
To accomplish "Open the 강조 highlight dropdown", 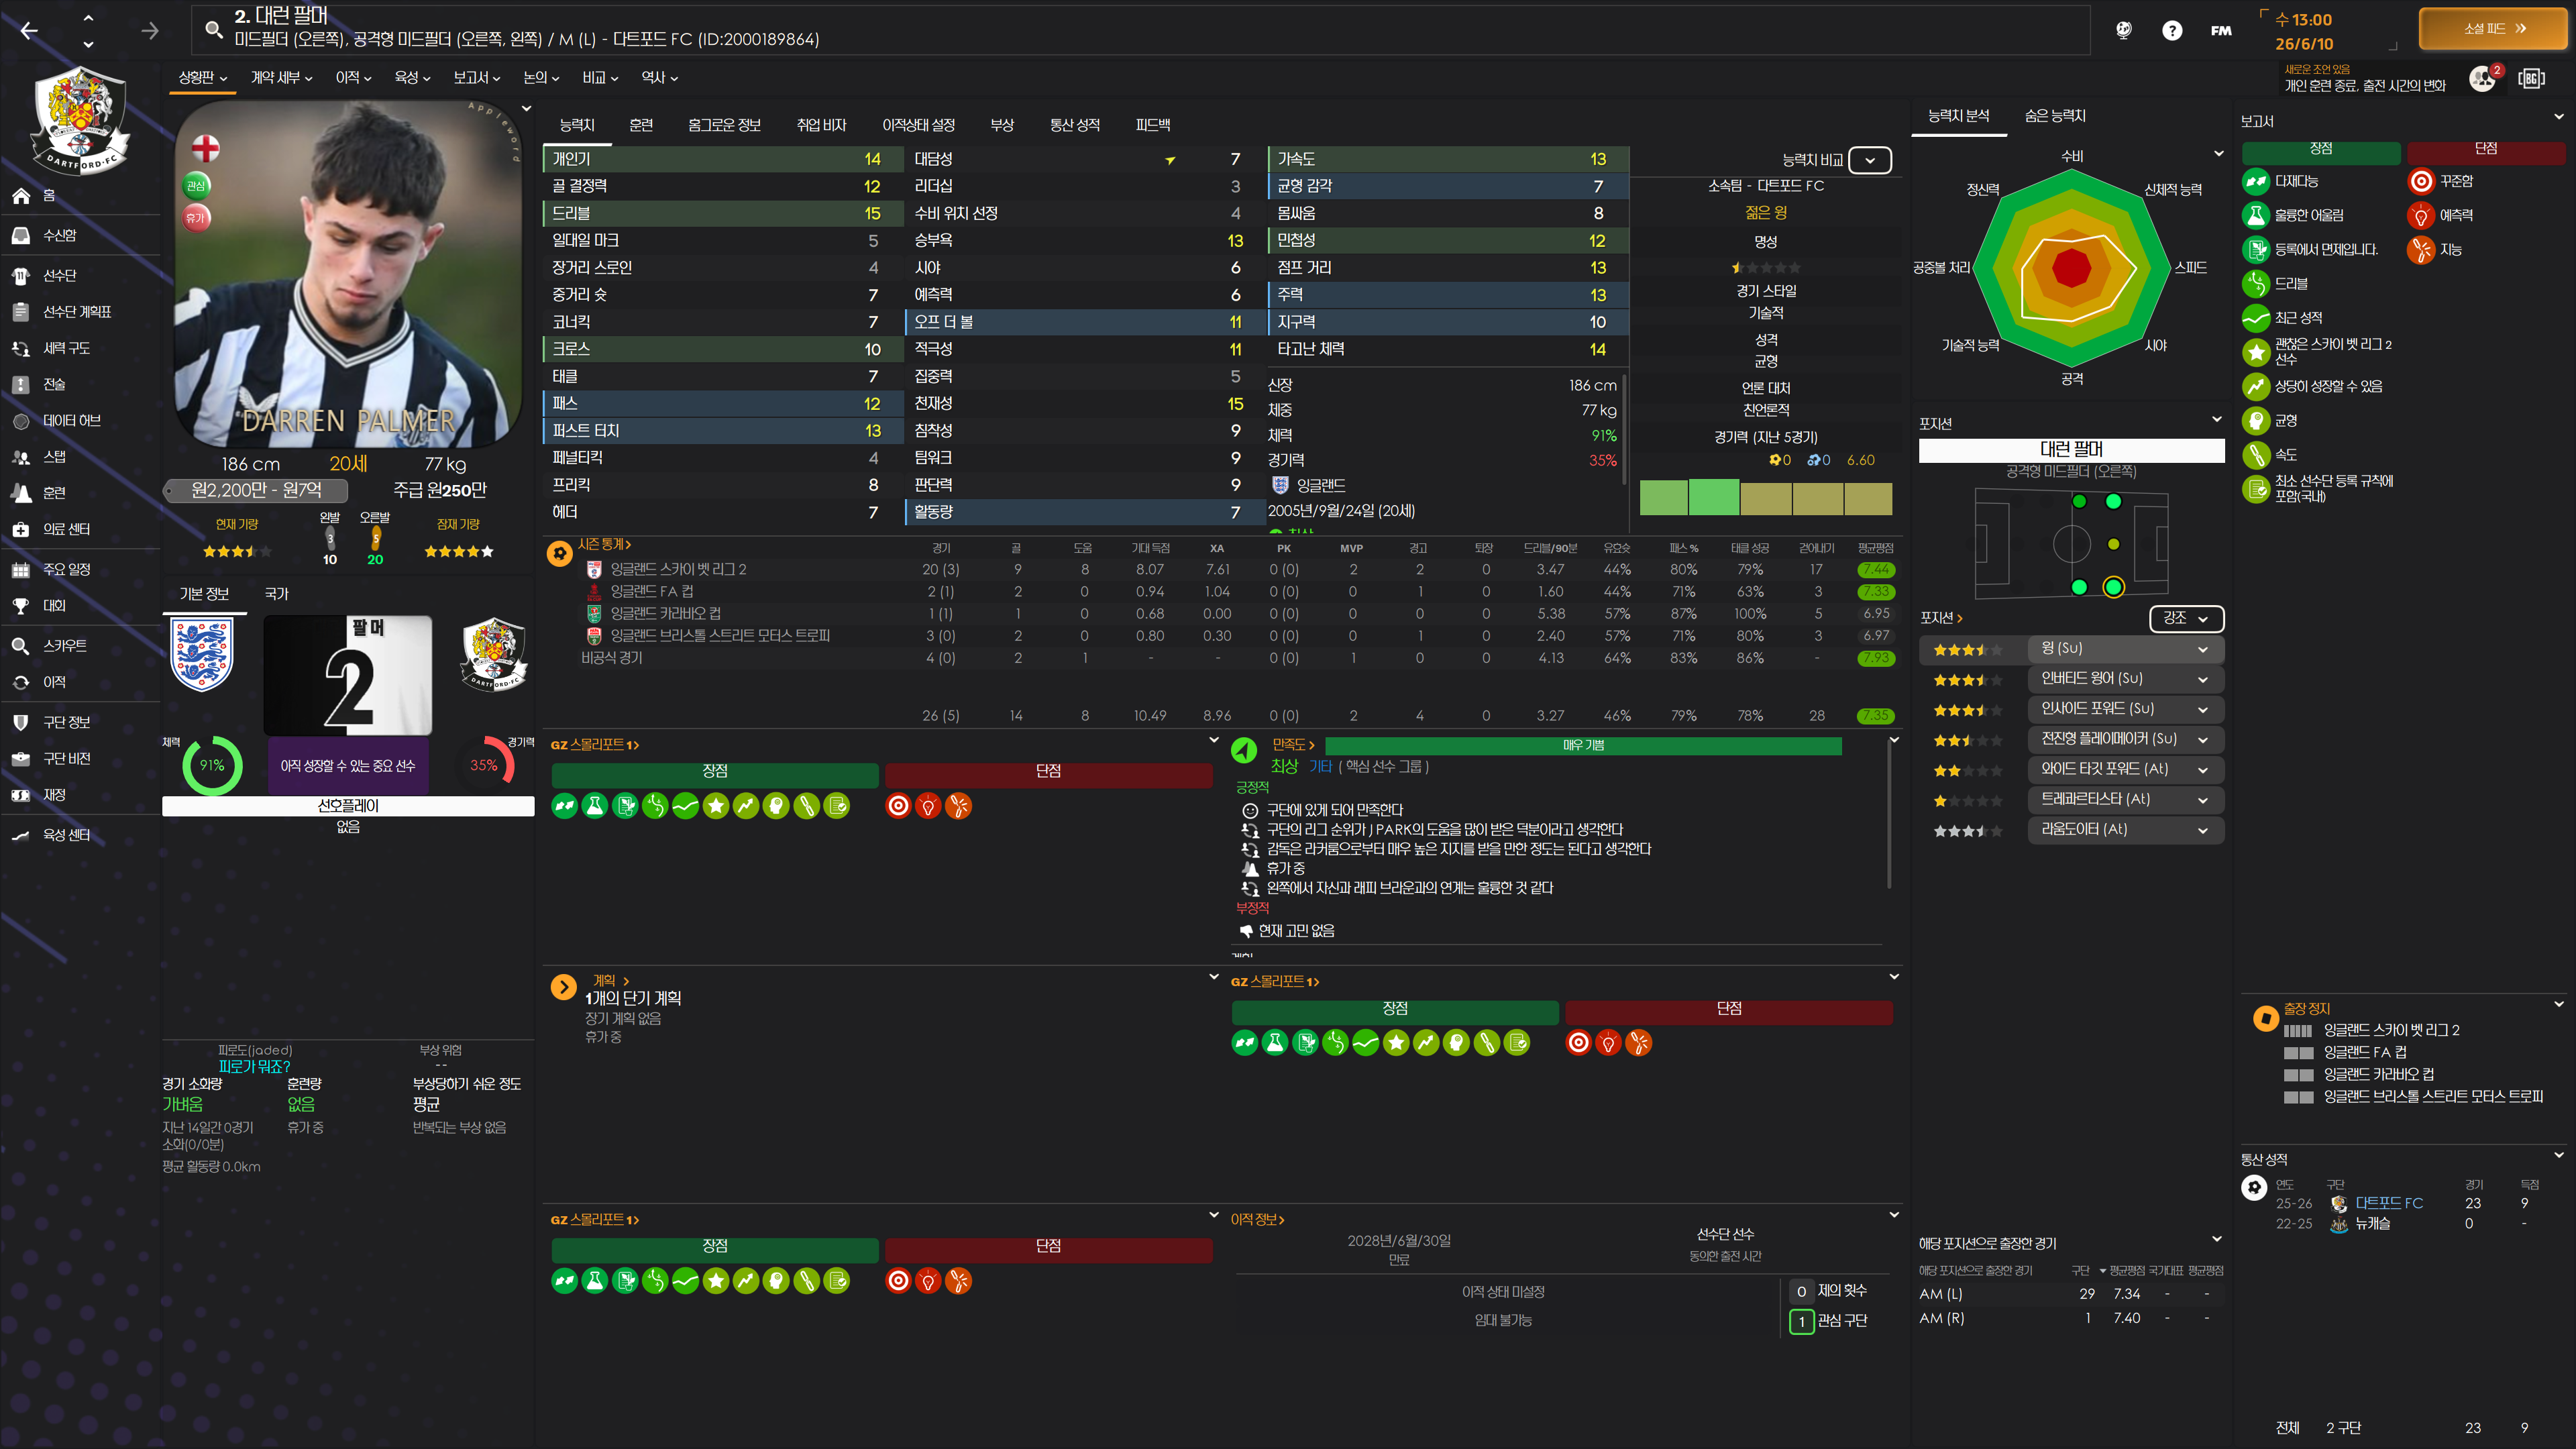I will pos(2186,619).
